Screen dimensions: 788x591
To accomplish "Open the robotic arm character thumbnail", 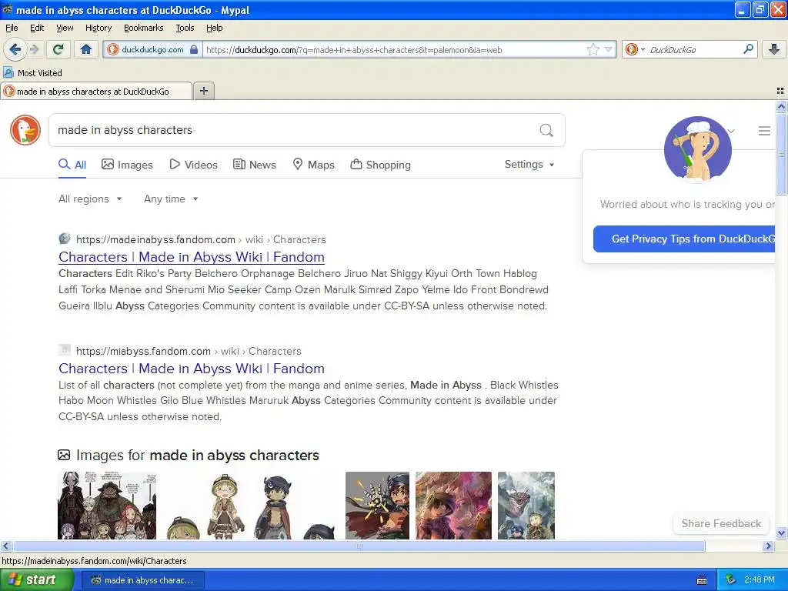I will [377, 506].
